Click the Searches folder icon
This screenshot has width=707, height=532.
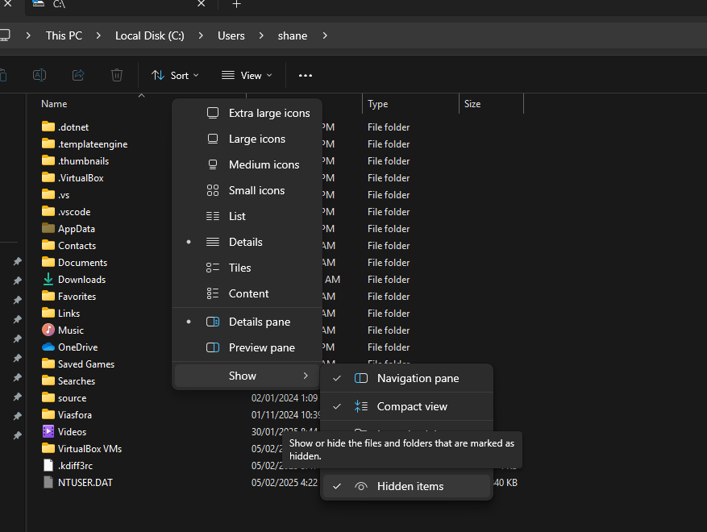tap(48, 380)
